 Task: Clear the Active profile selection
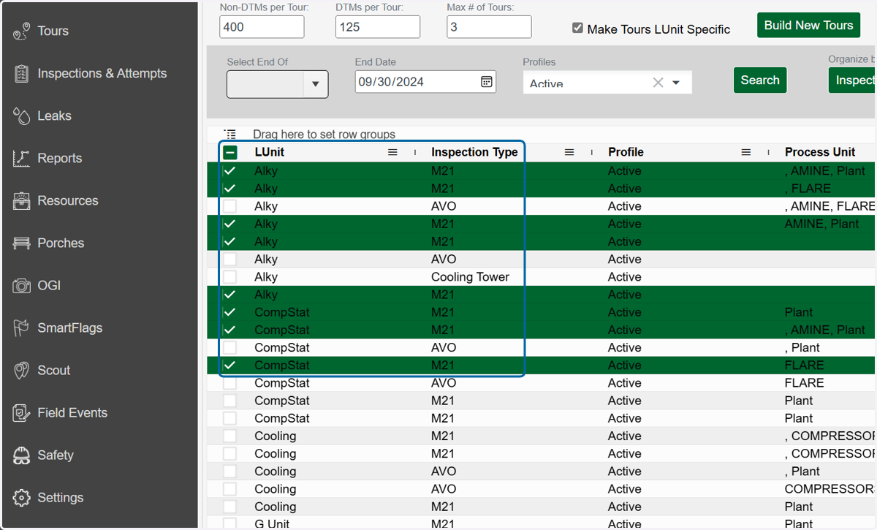(658, 83)
